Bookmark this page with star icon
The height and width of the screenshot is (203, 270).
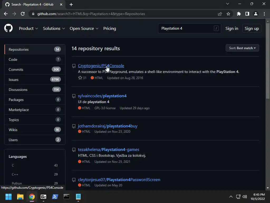pyautogui.click(x=228, y=14)
